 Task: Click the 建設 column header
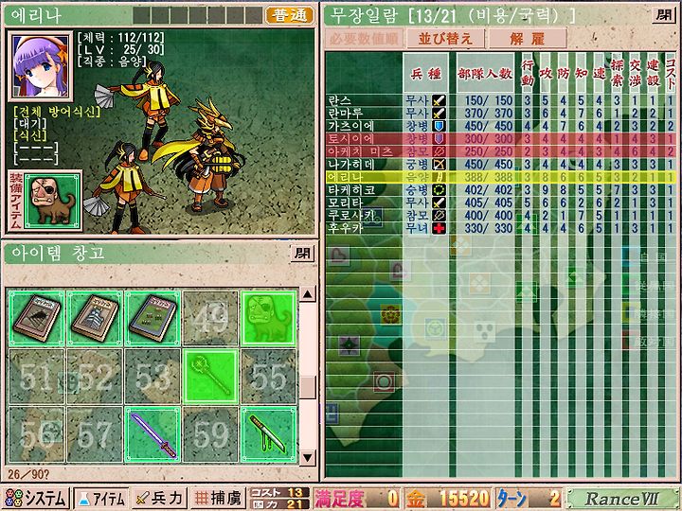point(653,73)
